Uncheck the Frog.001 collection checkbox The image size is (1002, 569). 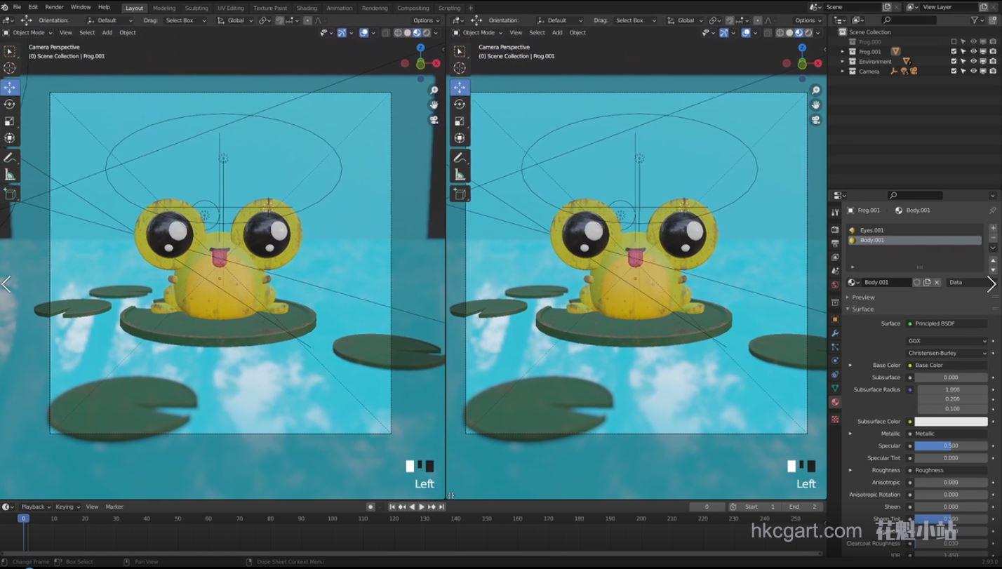[x=954, y=51]
